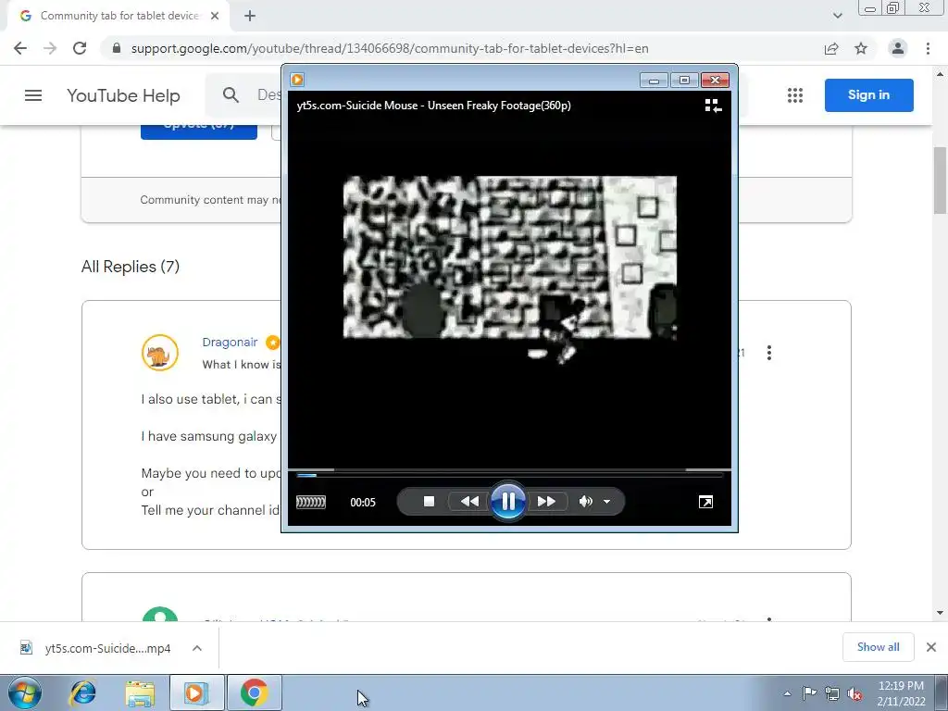Open the Google apps grid
The height and width of the screenshot is (711, 948).
pos(795,95)
